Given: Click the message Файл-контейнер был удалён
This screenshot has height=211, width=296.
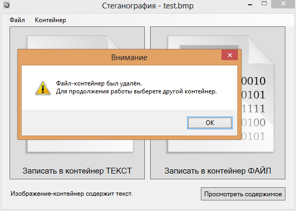Looking at the screenshot, I should point(99,83).
